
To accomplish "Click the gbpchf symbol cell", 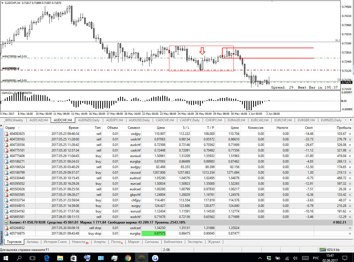I will (x=135, y=195).
